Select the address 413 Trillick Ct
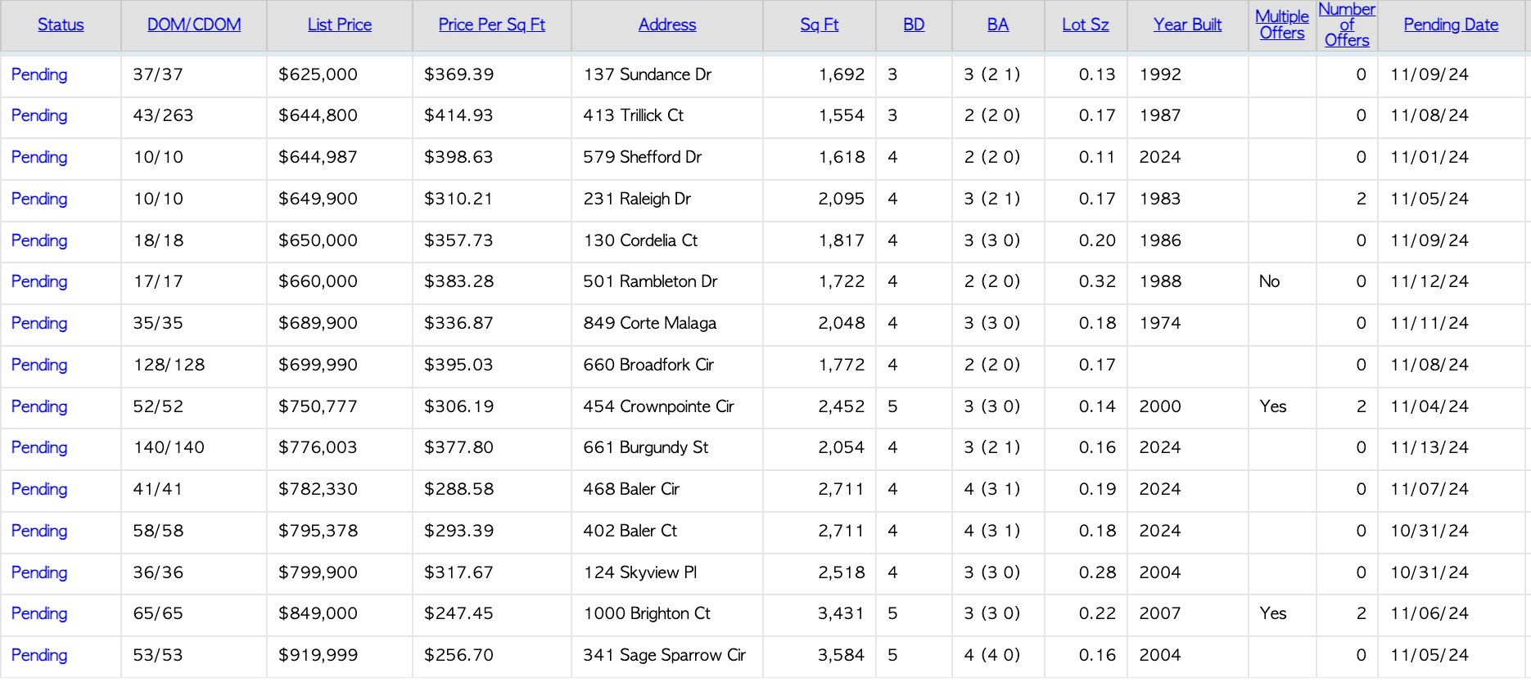The height and width of the screenshot is (682, 1531). (x=634, y=115)
